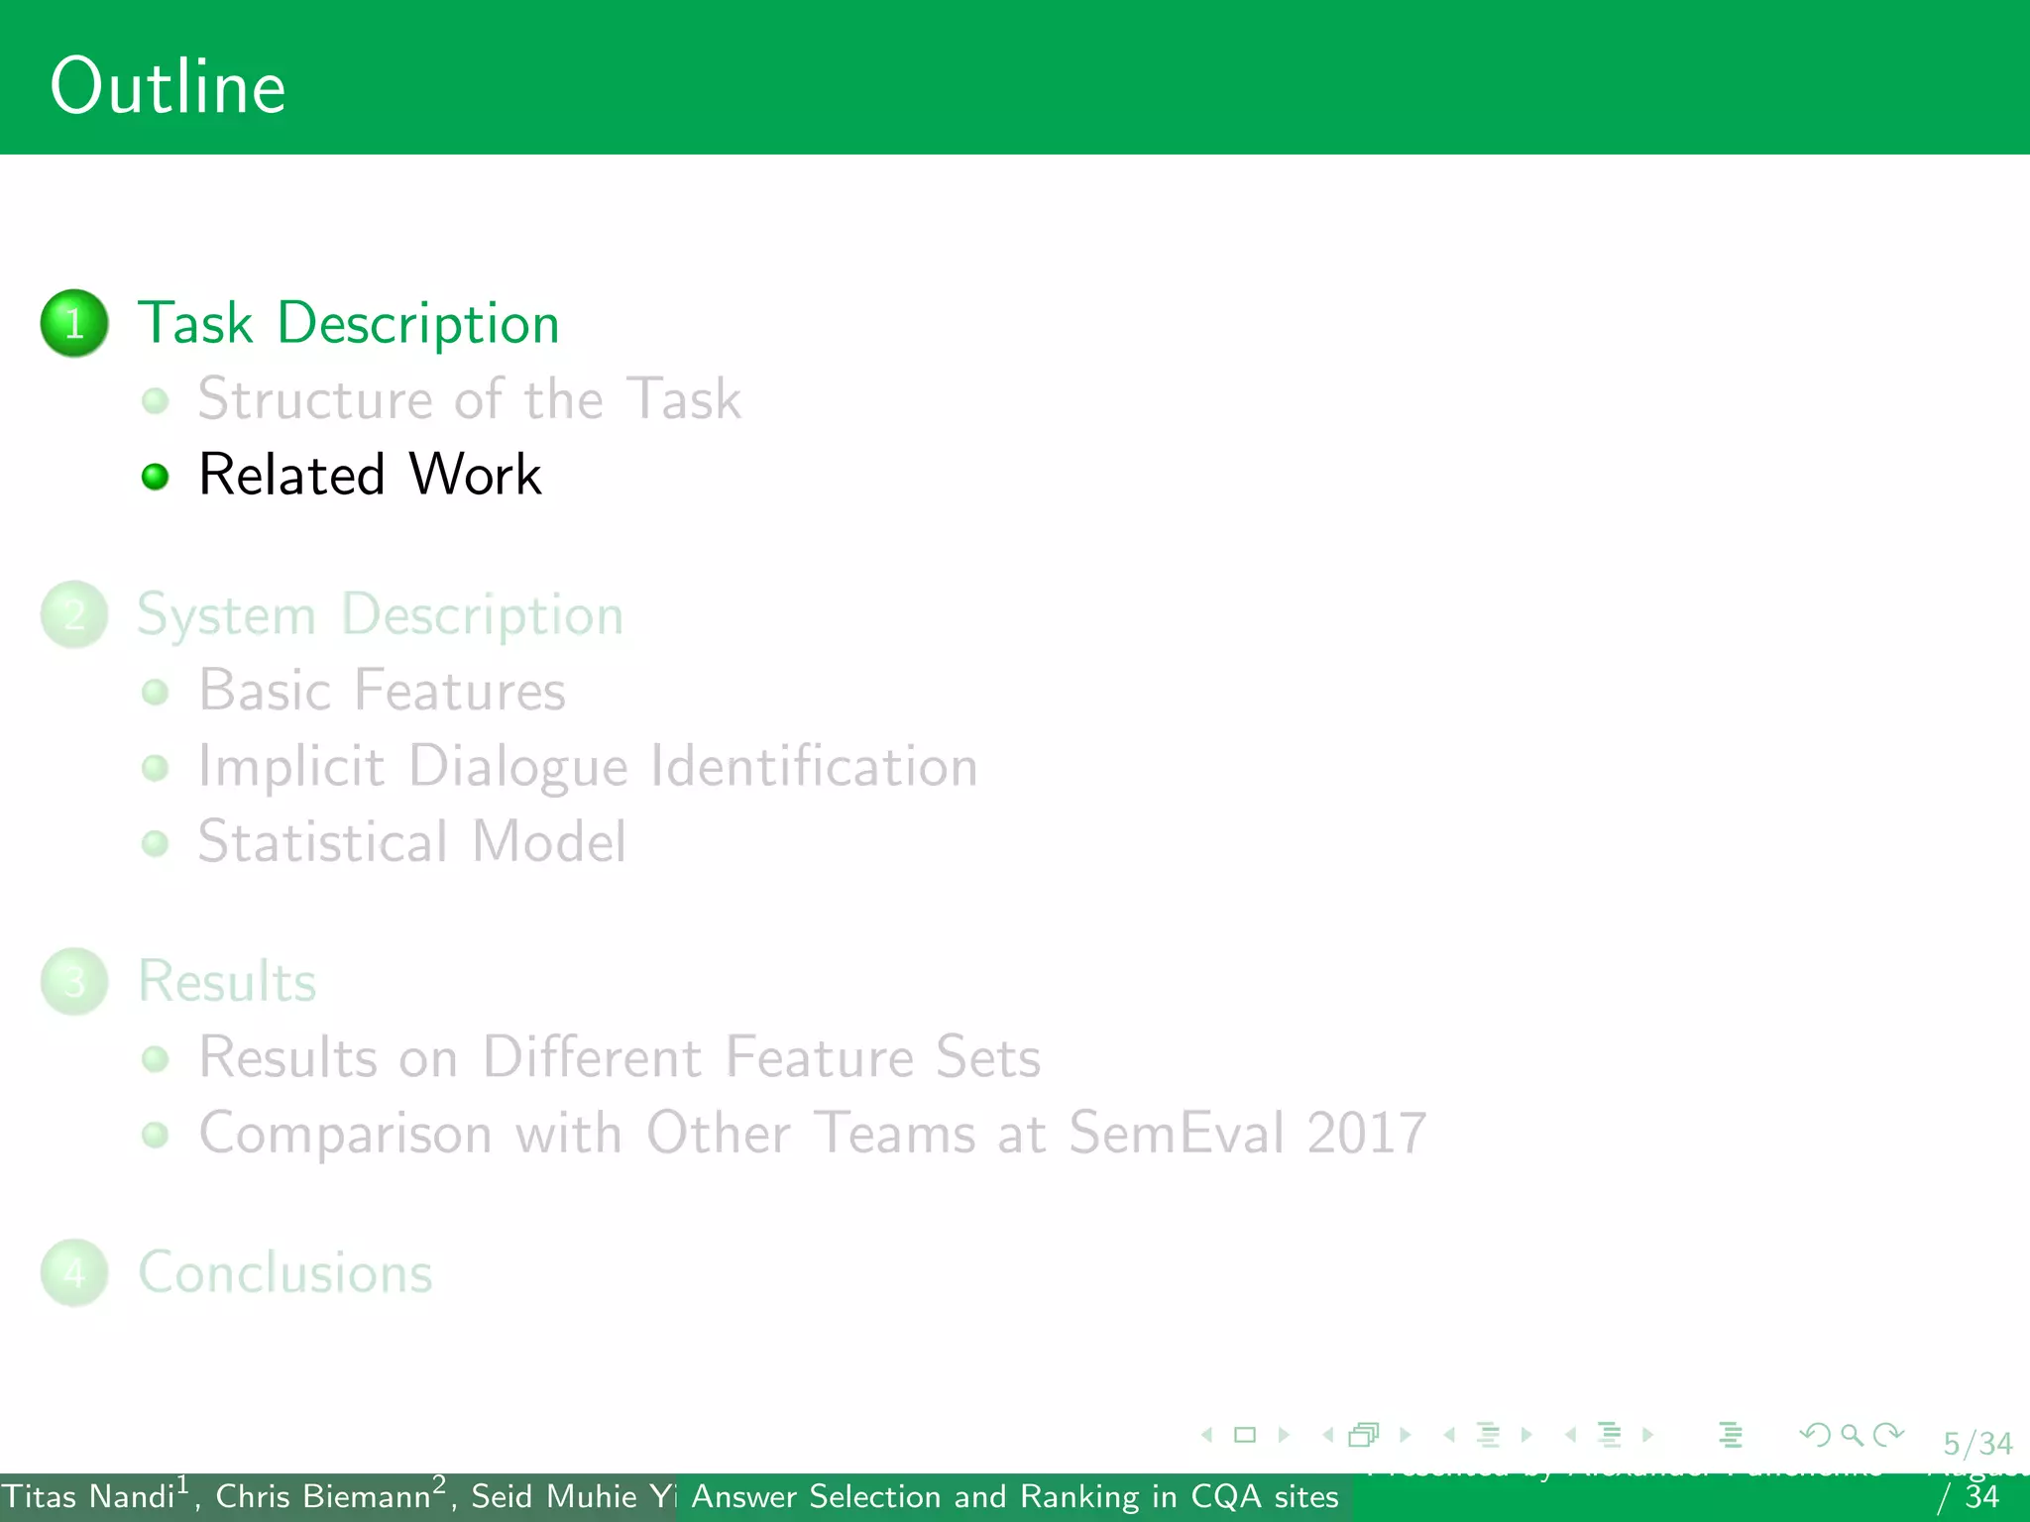
Task: Click the slide rectangle navigation icon
Action: tap(1245, 1435)
